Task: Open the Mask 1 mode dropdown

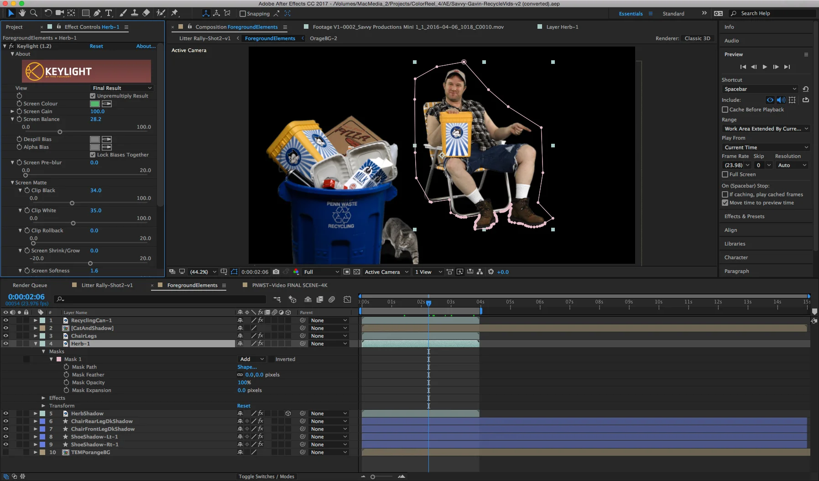Action: tap(251, 359)
